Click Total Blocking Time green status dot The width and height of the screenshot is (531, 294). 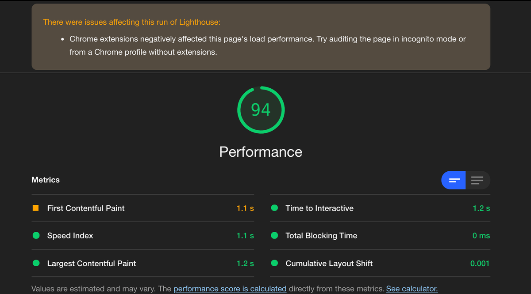pos(274,236)
